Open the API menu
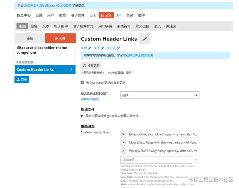The height and width of the screenshot is (188, 239). (x=119, y=15)
